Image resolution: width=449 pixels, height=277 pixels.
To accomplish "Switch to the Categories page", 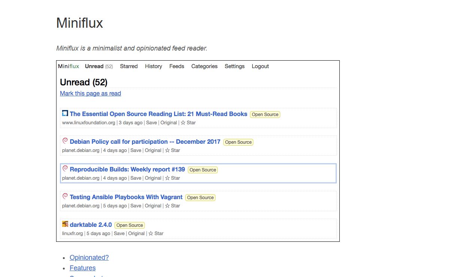I will (204, 66).
